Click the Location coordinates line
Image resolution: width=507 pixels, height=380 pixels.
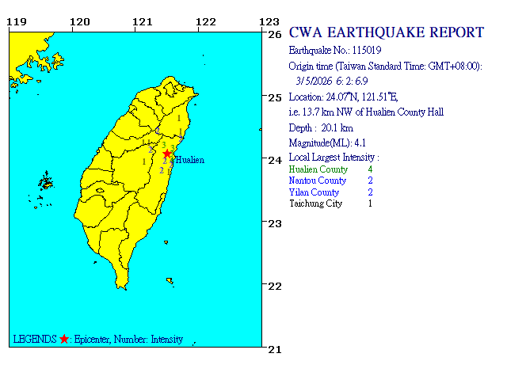click(x=344, y=97)
